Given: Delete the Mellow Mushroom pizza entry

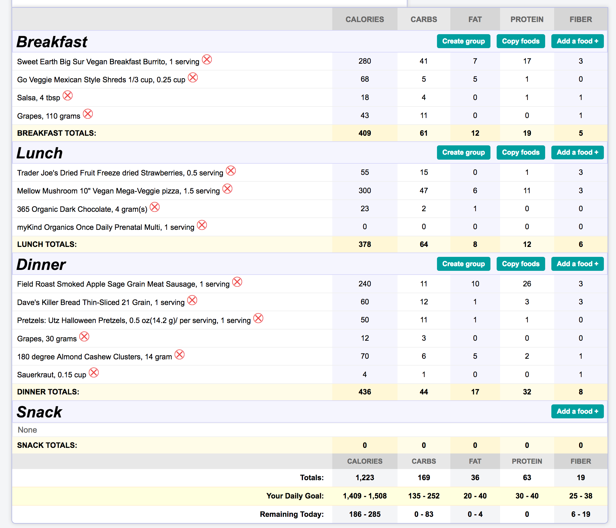Looking at the screenshot, I should point(228,189).
